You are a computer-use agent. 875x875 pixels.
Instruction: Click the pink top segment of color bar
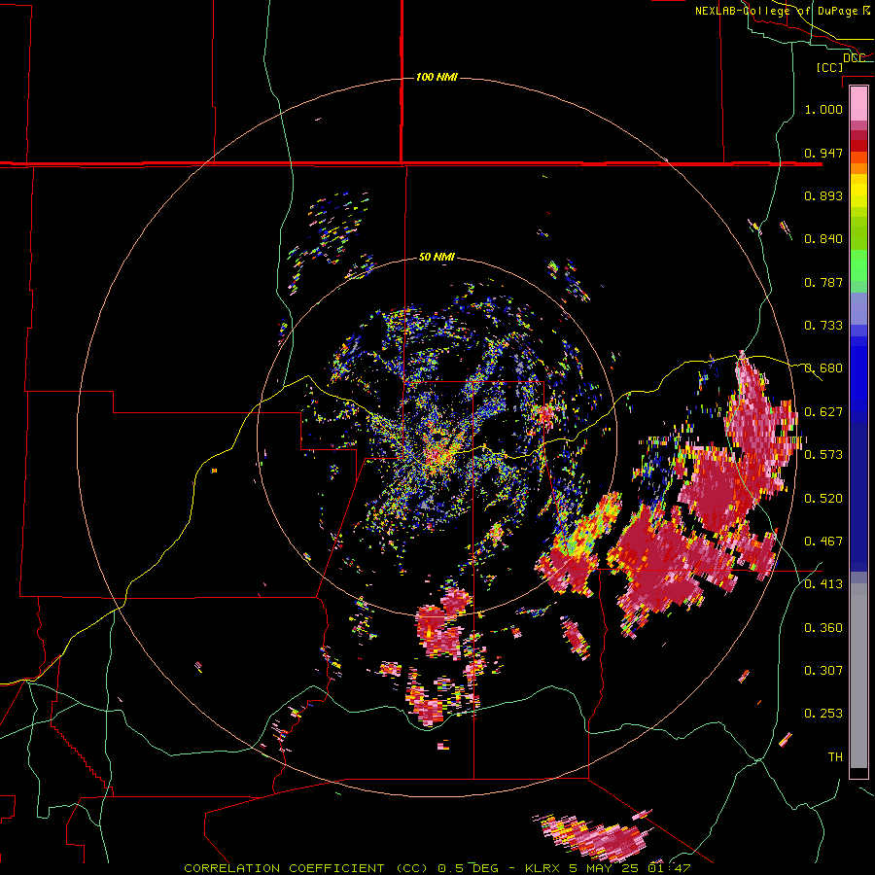click(858, 103)
